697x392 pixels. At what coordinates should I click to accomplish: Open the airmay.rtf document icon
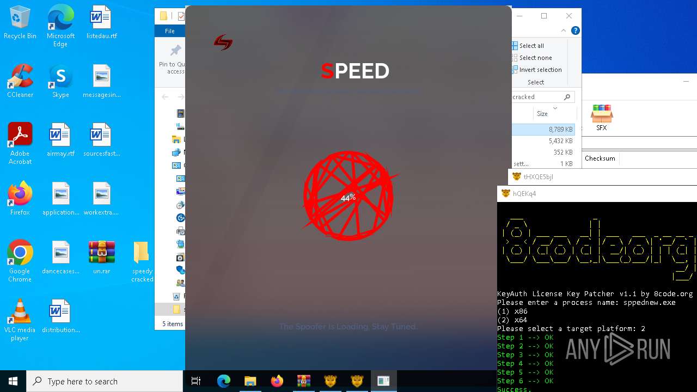60,140
